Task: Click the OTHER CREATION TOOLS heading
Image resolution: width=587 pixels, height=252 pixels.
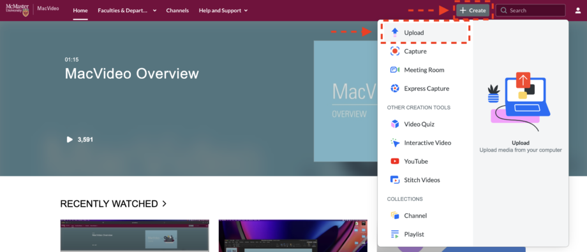Action: (x=419, y=108)
